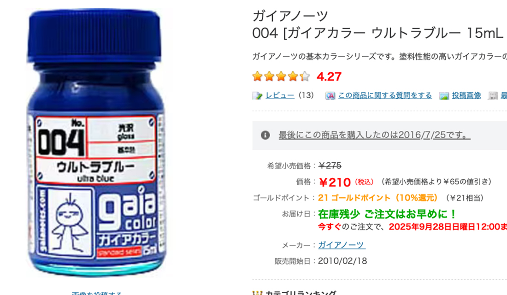Click the 21 ゴールドポイント text

coord(377,198)
